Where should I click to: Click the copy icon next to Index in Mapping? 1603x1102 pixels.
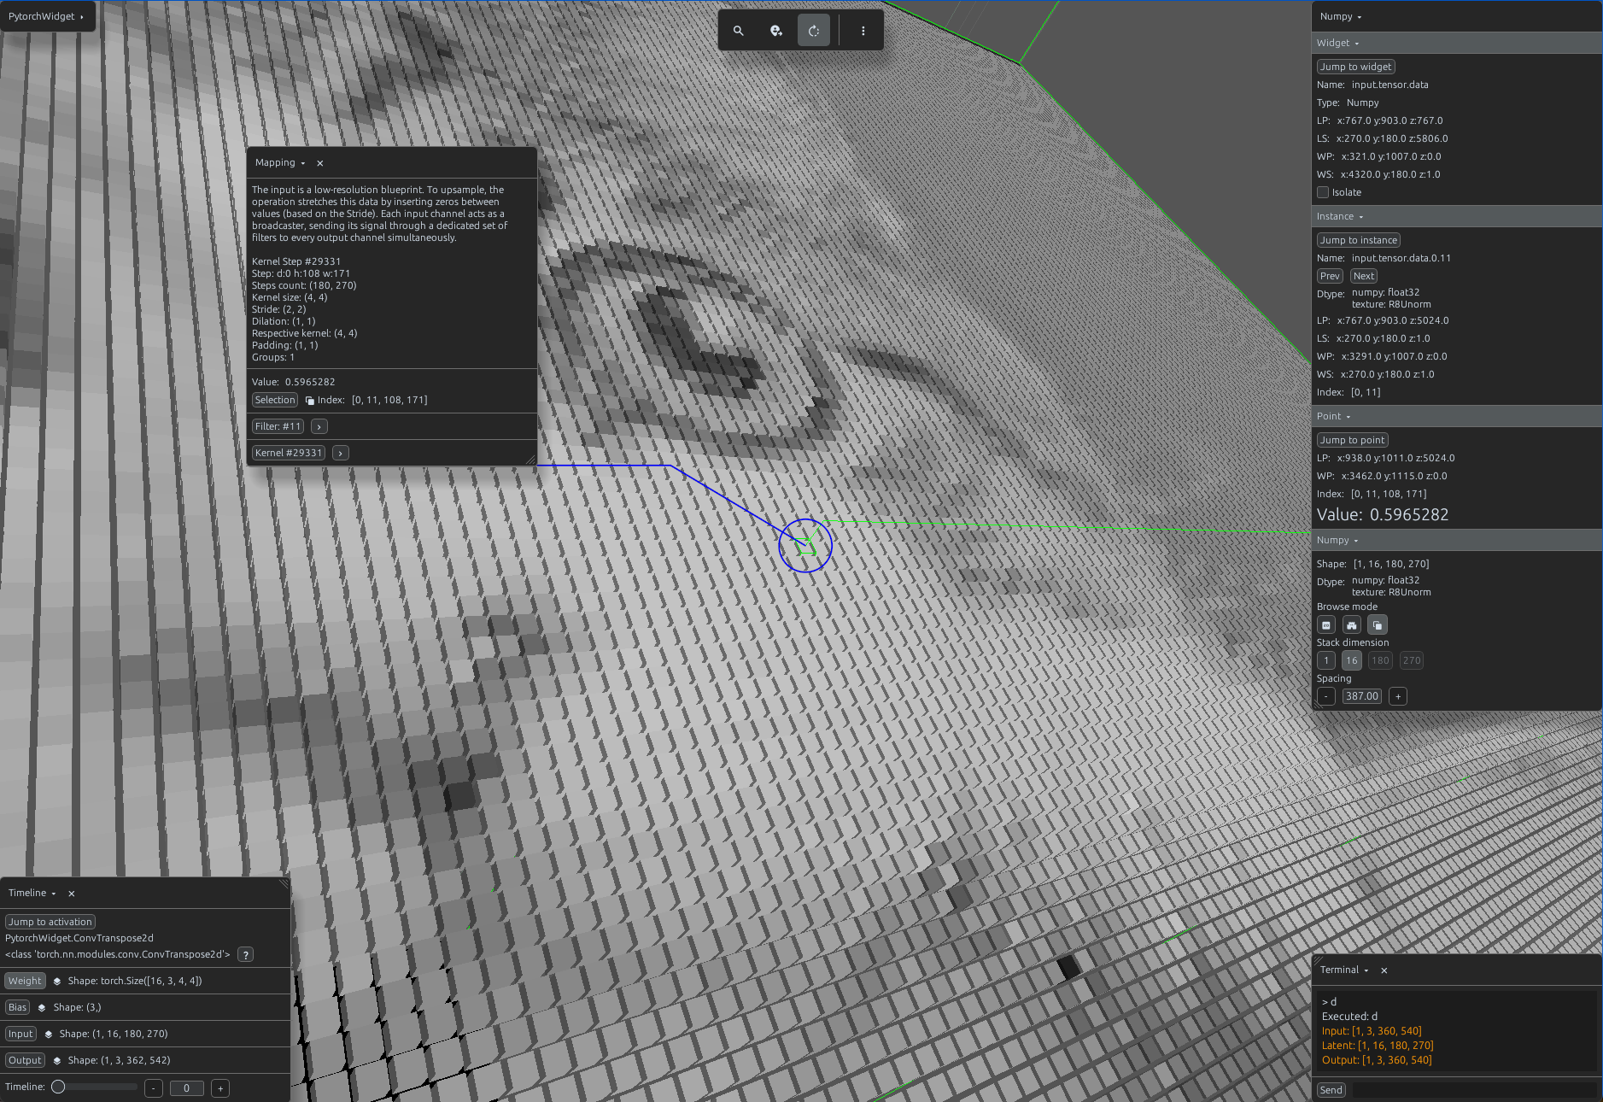pos(310,401)
